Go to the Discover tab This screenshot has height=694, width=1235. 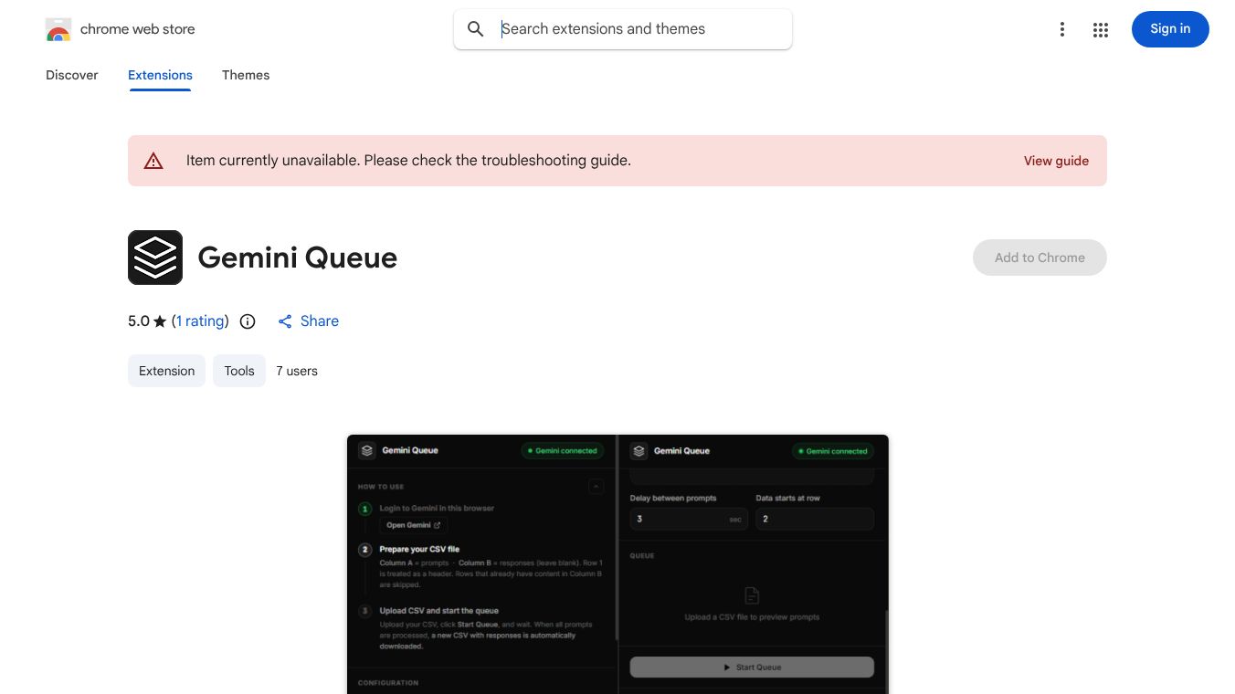(72, 75)
